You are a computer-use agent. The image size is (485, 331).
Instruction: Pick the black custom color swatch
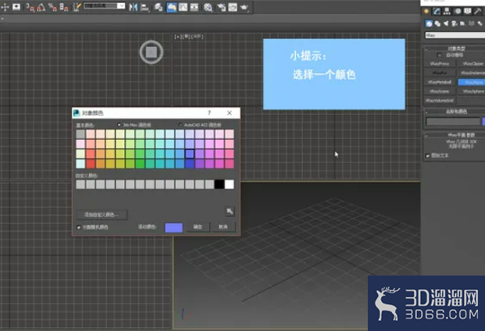pyautogui.click(x=219, y=184)
